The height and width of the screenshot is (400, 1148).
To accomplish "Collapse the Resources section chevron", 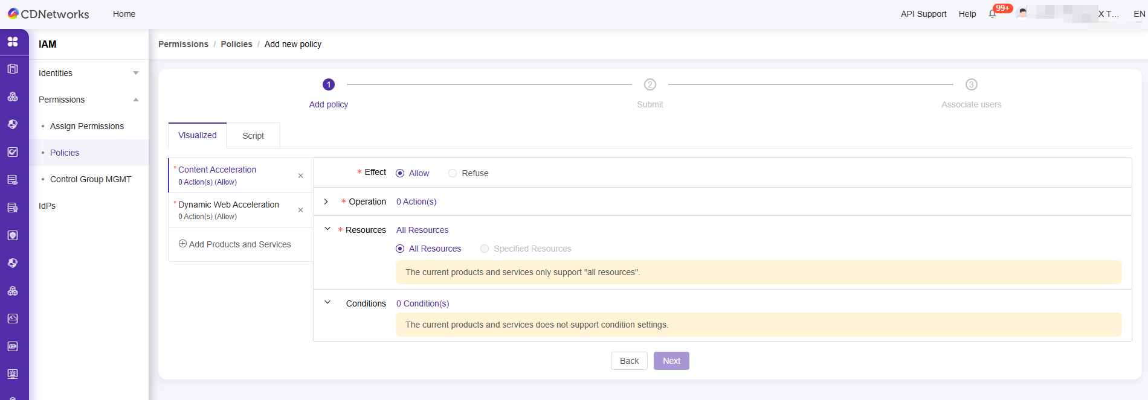I will click(x=327, y=229).
